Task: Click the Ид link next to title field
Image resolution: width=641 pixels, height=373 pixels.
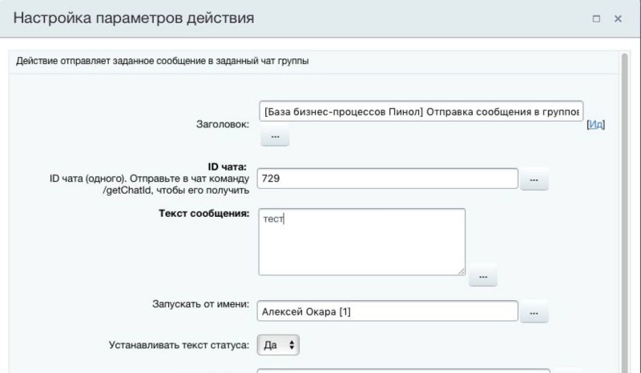Action: tap(595, 124)
